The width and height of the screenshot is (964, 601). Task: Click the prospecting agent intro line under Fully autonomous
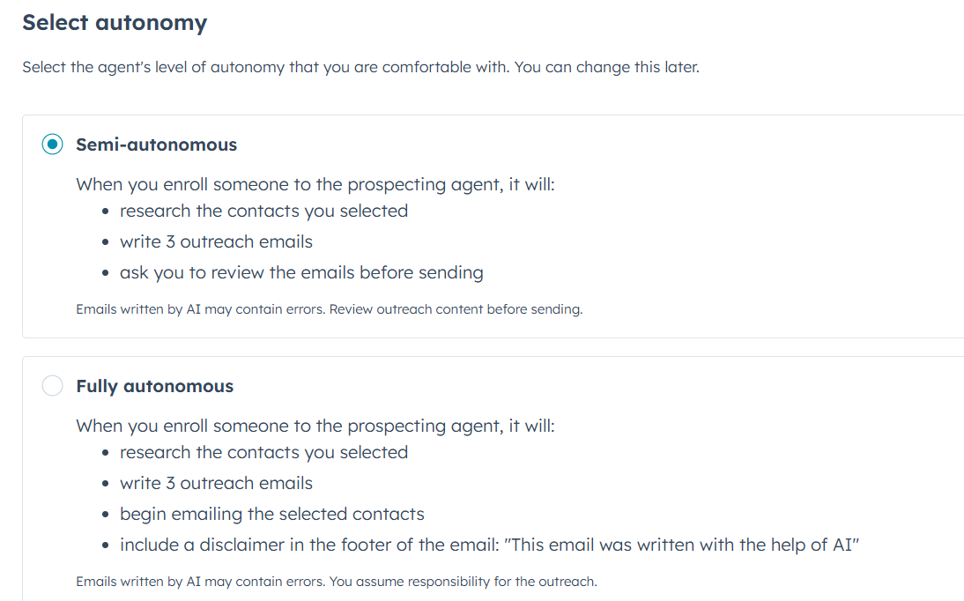pos(315,426)
